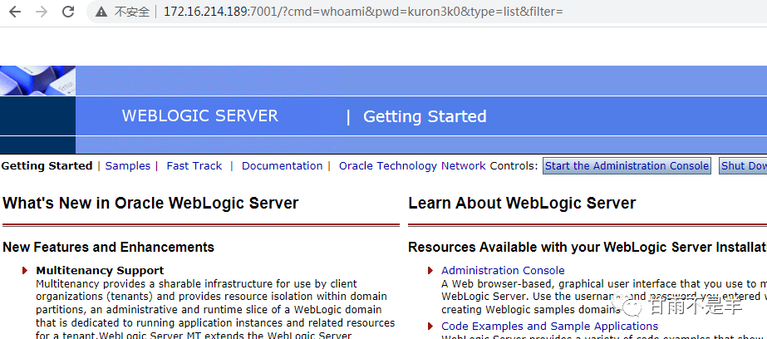
Task: Click the 不安全 security label
Action: [131, 12]
